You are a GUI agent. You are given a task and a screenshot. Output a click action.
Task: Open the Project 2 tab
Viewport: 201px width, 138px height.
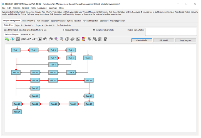[19, 25]
